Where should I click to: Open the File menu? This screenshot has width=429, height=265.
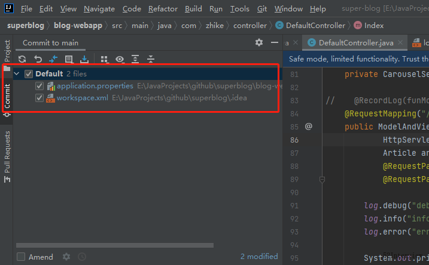(x=26, y=9)
